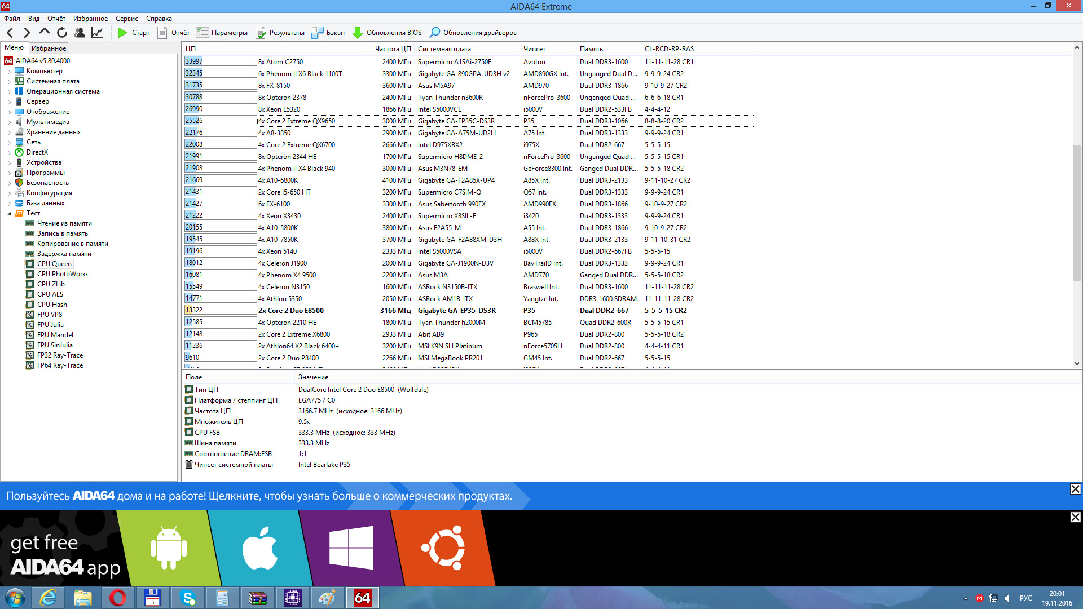Open the FP64 Ray-Trace benchmark

coord(60,365)
